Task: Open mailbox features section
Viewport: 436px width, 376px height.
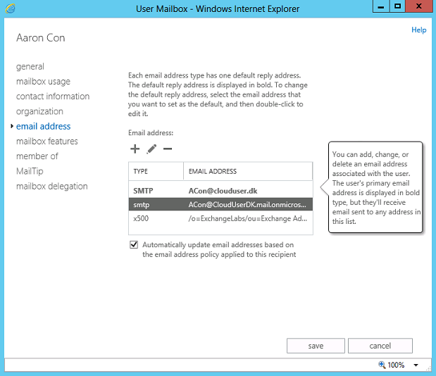Action: tap(47, 141)
